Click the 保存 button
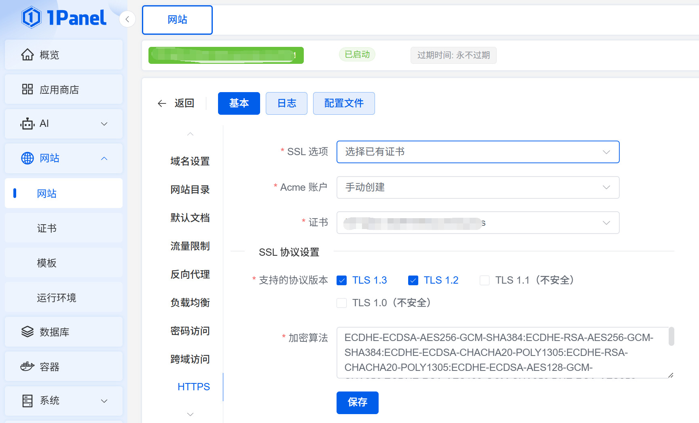Viewport: 699px width, 423px height. click(357, 402)
